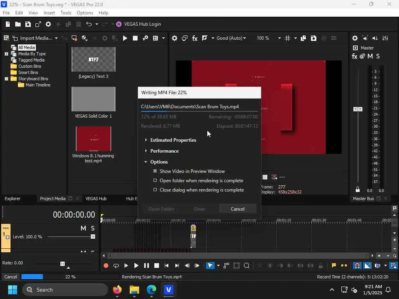Viewport: 399px width, 299px height.
Task: Click the Split Screen View icon
Action: click(x=205, y=38)
